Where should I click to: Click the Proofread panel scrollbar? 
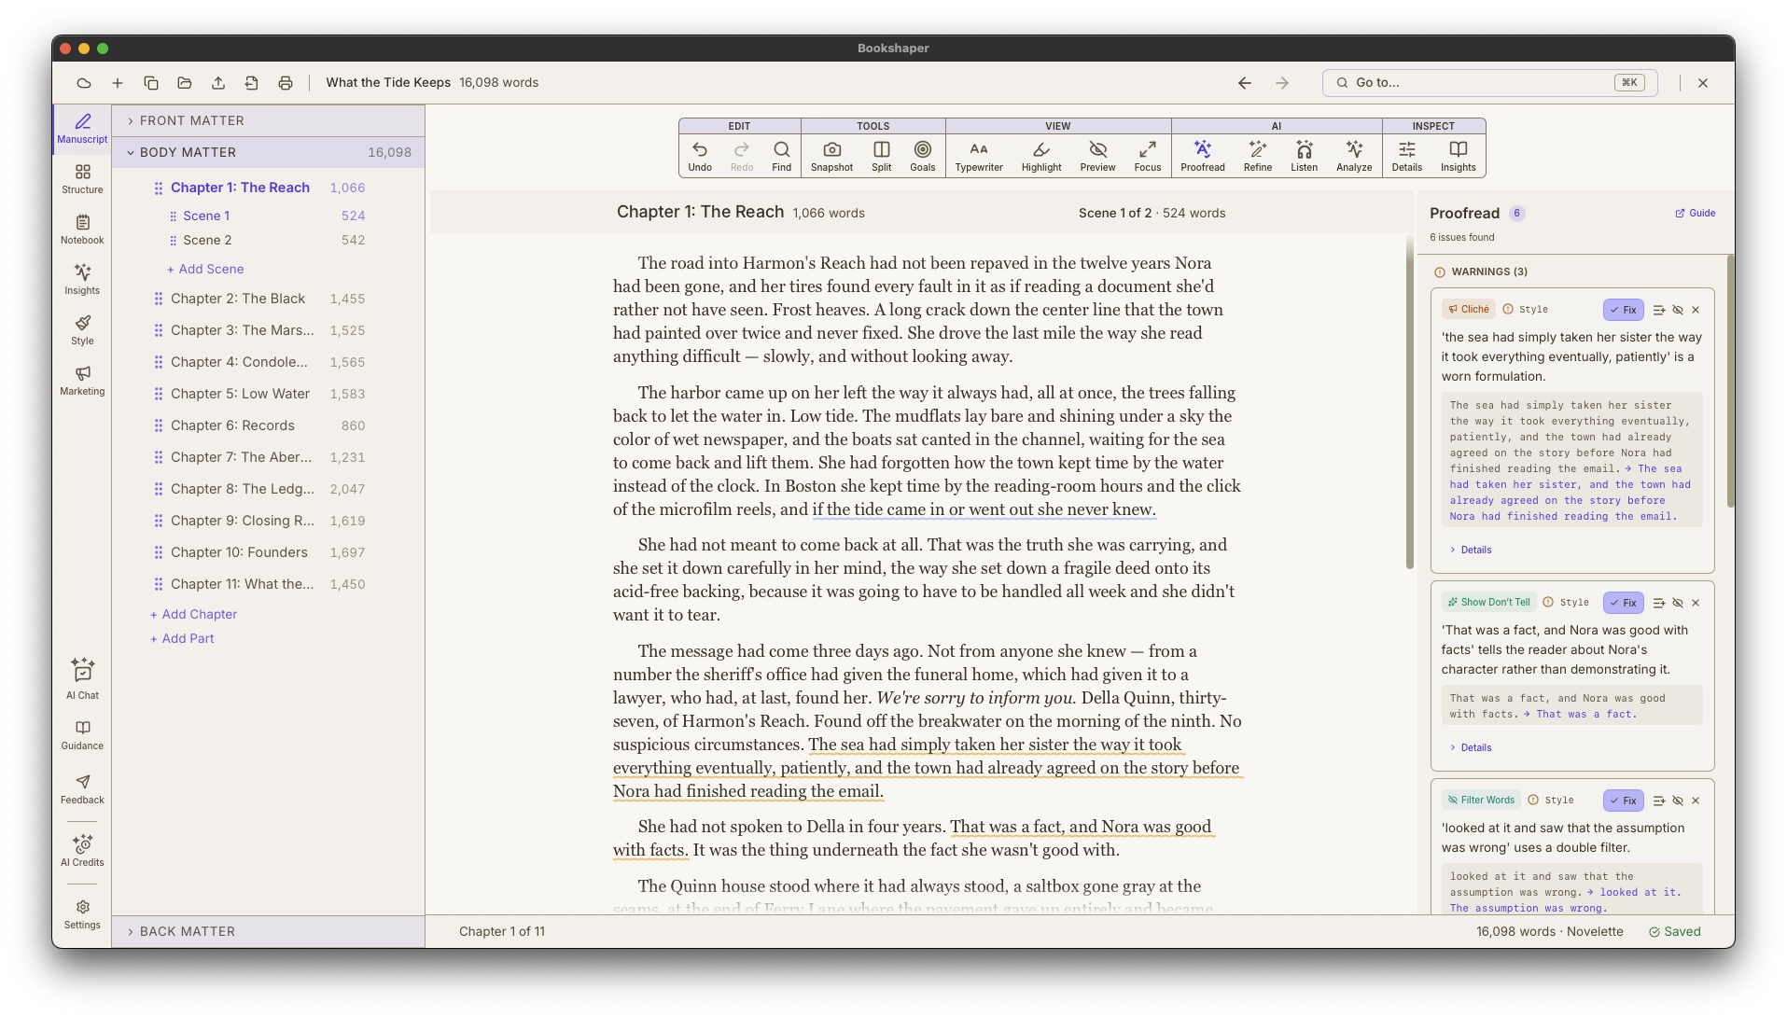(1730, 381)
